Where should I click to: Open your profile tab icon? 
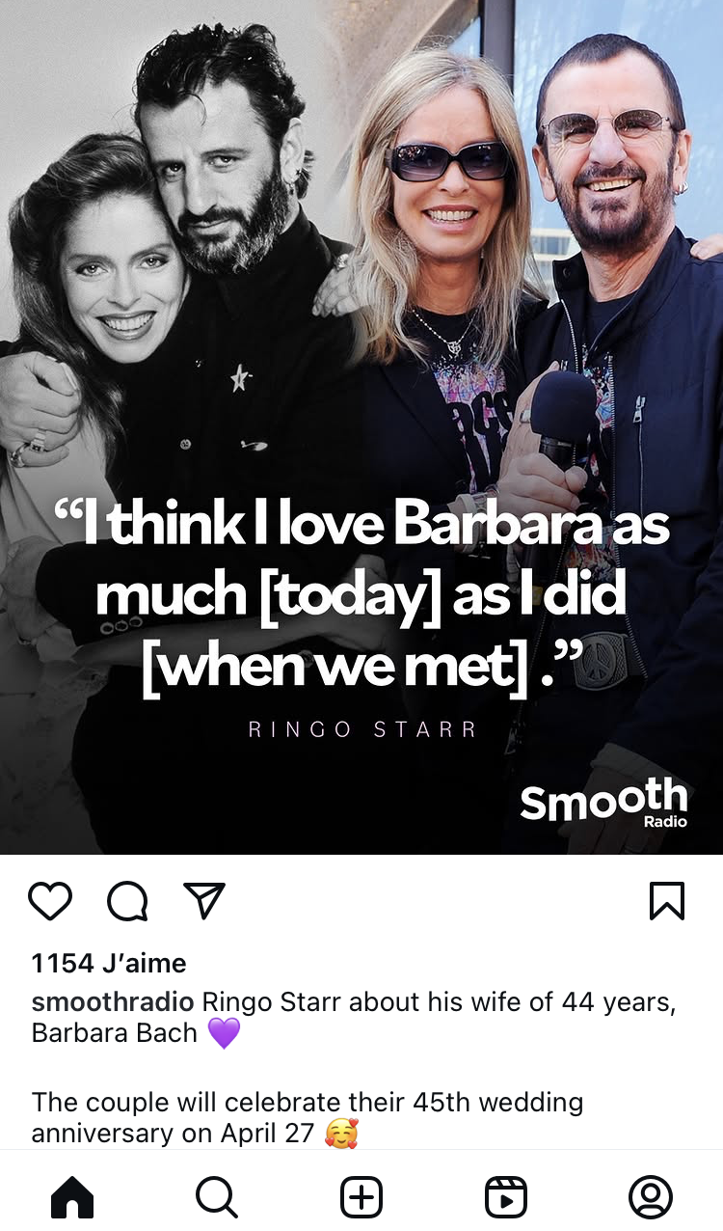pyautogui.click(x=651, y=1197)
